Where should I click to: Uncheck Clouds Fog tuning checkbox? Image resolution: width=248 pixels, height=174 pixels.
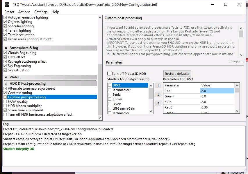point(5,53)
